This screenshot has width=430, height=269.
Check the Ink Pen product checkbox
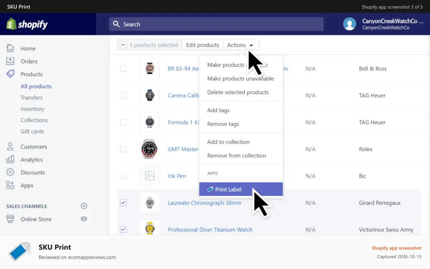pos(123,176)
